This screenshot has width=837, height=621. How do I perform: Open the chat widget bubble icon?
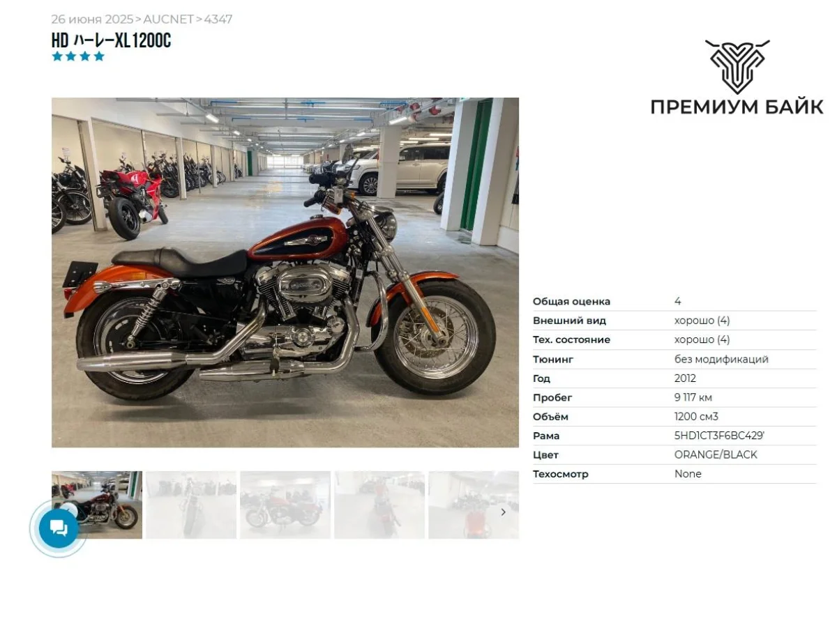(x=59, y=528)
